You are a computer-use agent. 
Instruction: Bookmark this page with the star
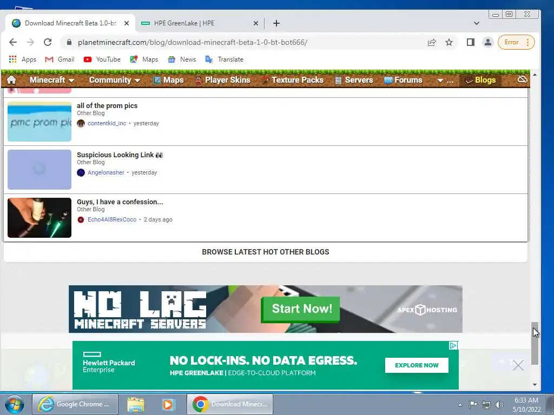[x=449, y=42]
